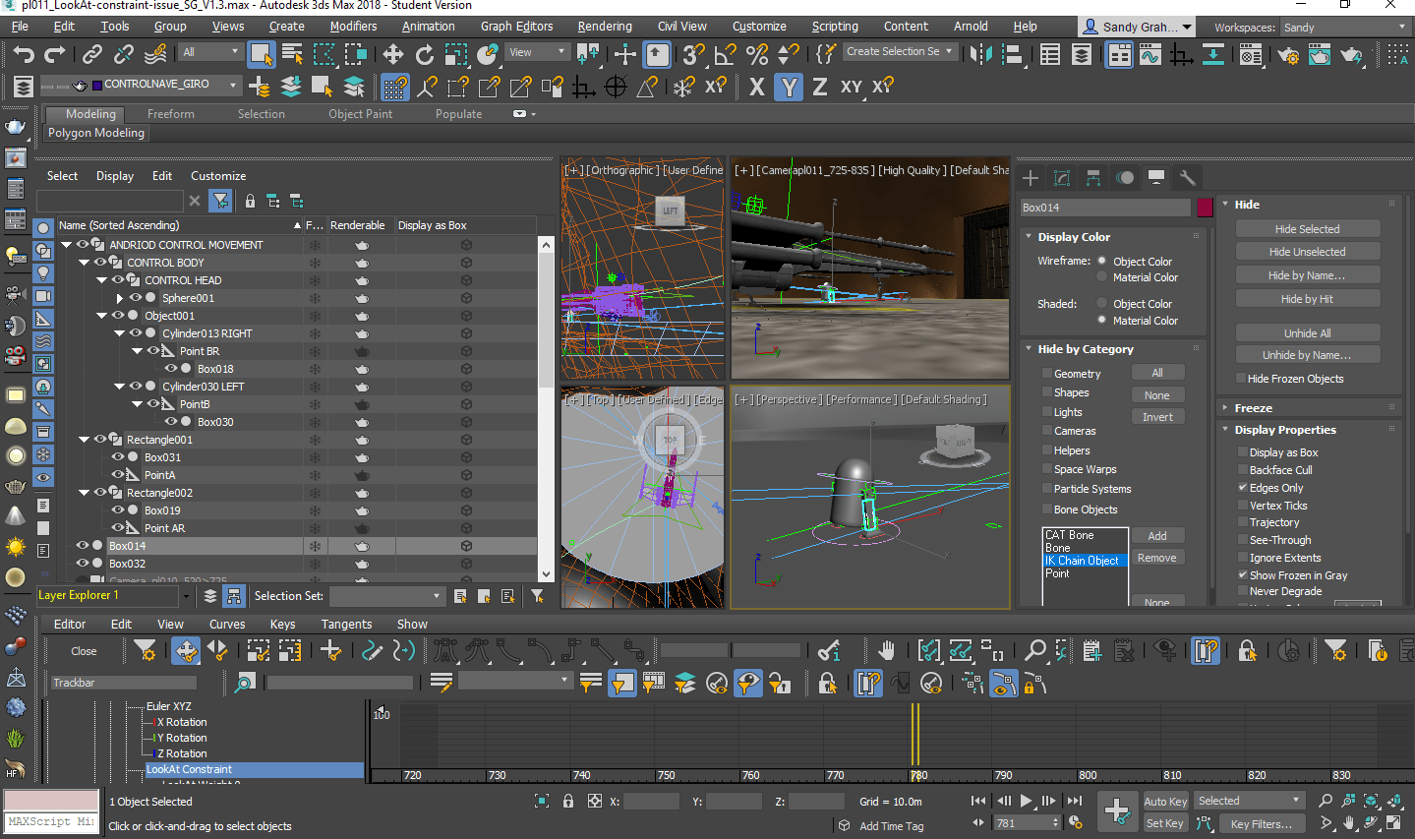Open the Layer Explorer 1 dropdown

[x=185, y=596]
